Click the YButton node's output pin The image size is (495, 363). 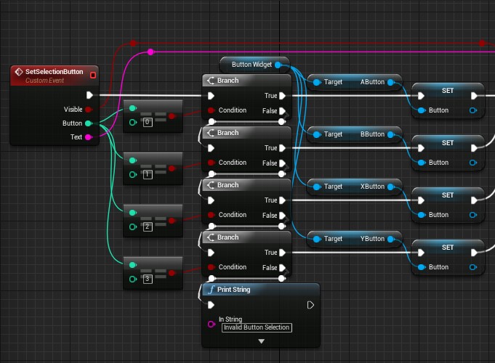(x=392, y=239)
